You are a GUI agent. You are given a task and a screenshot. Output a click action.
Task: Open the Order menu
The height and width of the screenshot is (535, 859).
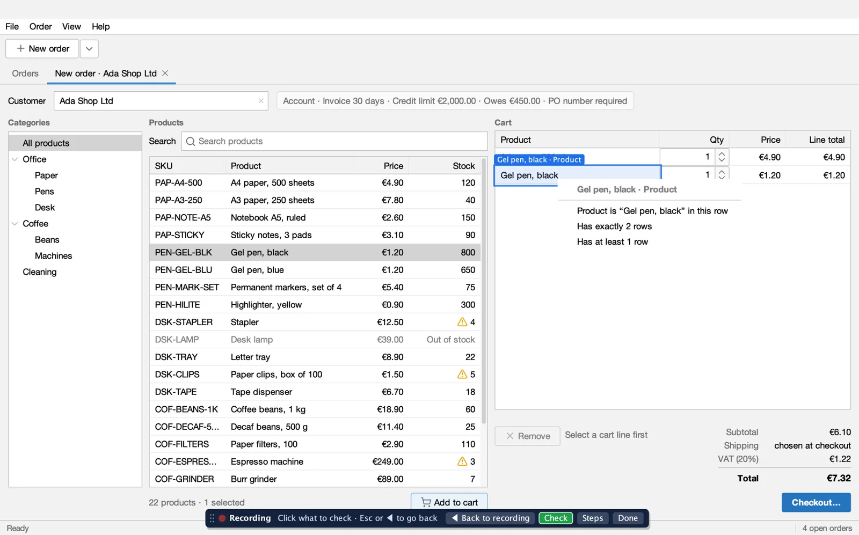40,26
